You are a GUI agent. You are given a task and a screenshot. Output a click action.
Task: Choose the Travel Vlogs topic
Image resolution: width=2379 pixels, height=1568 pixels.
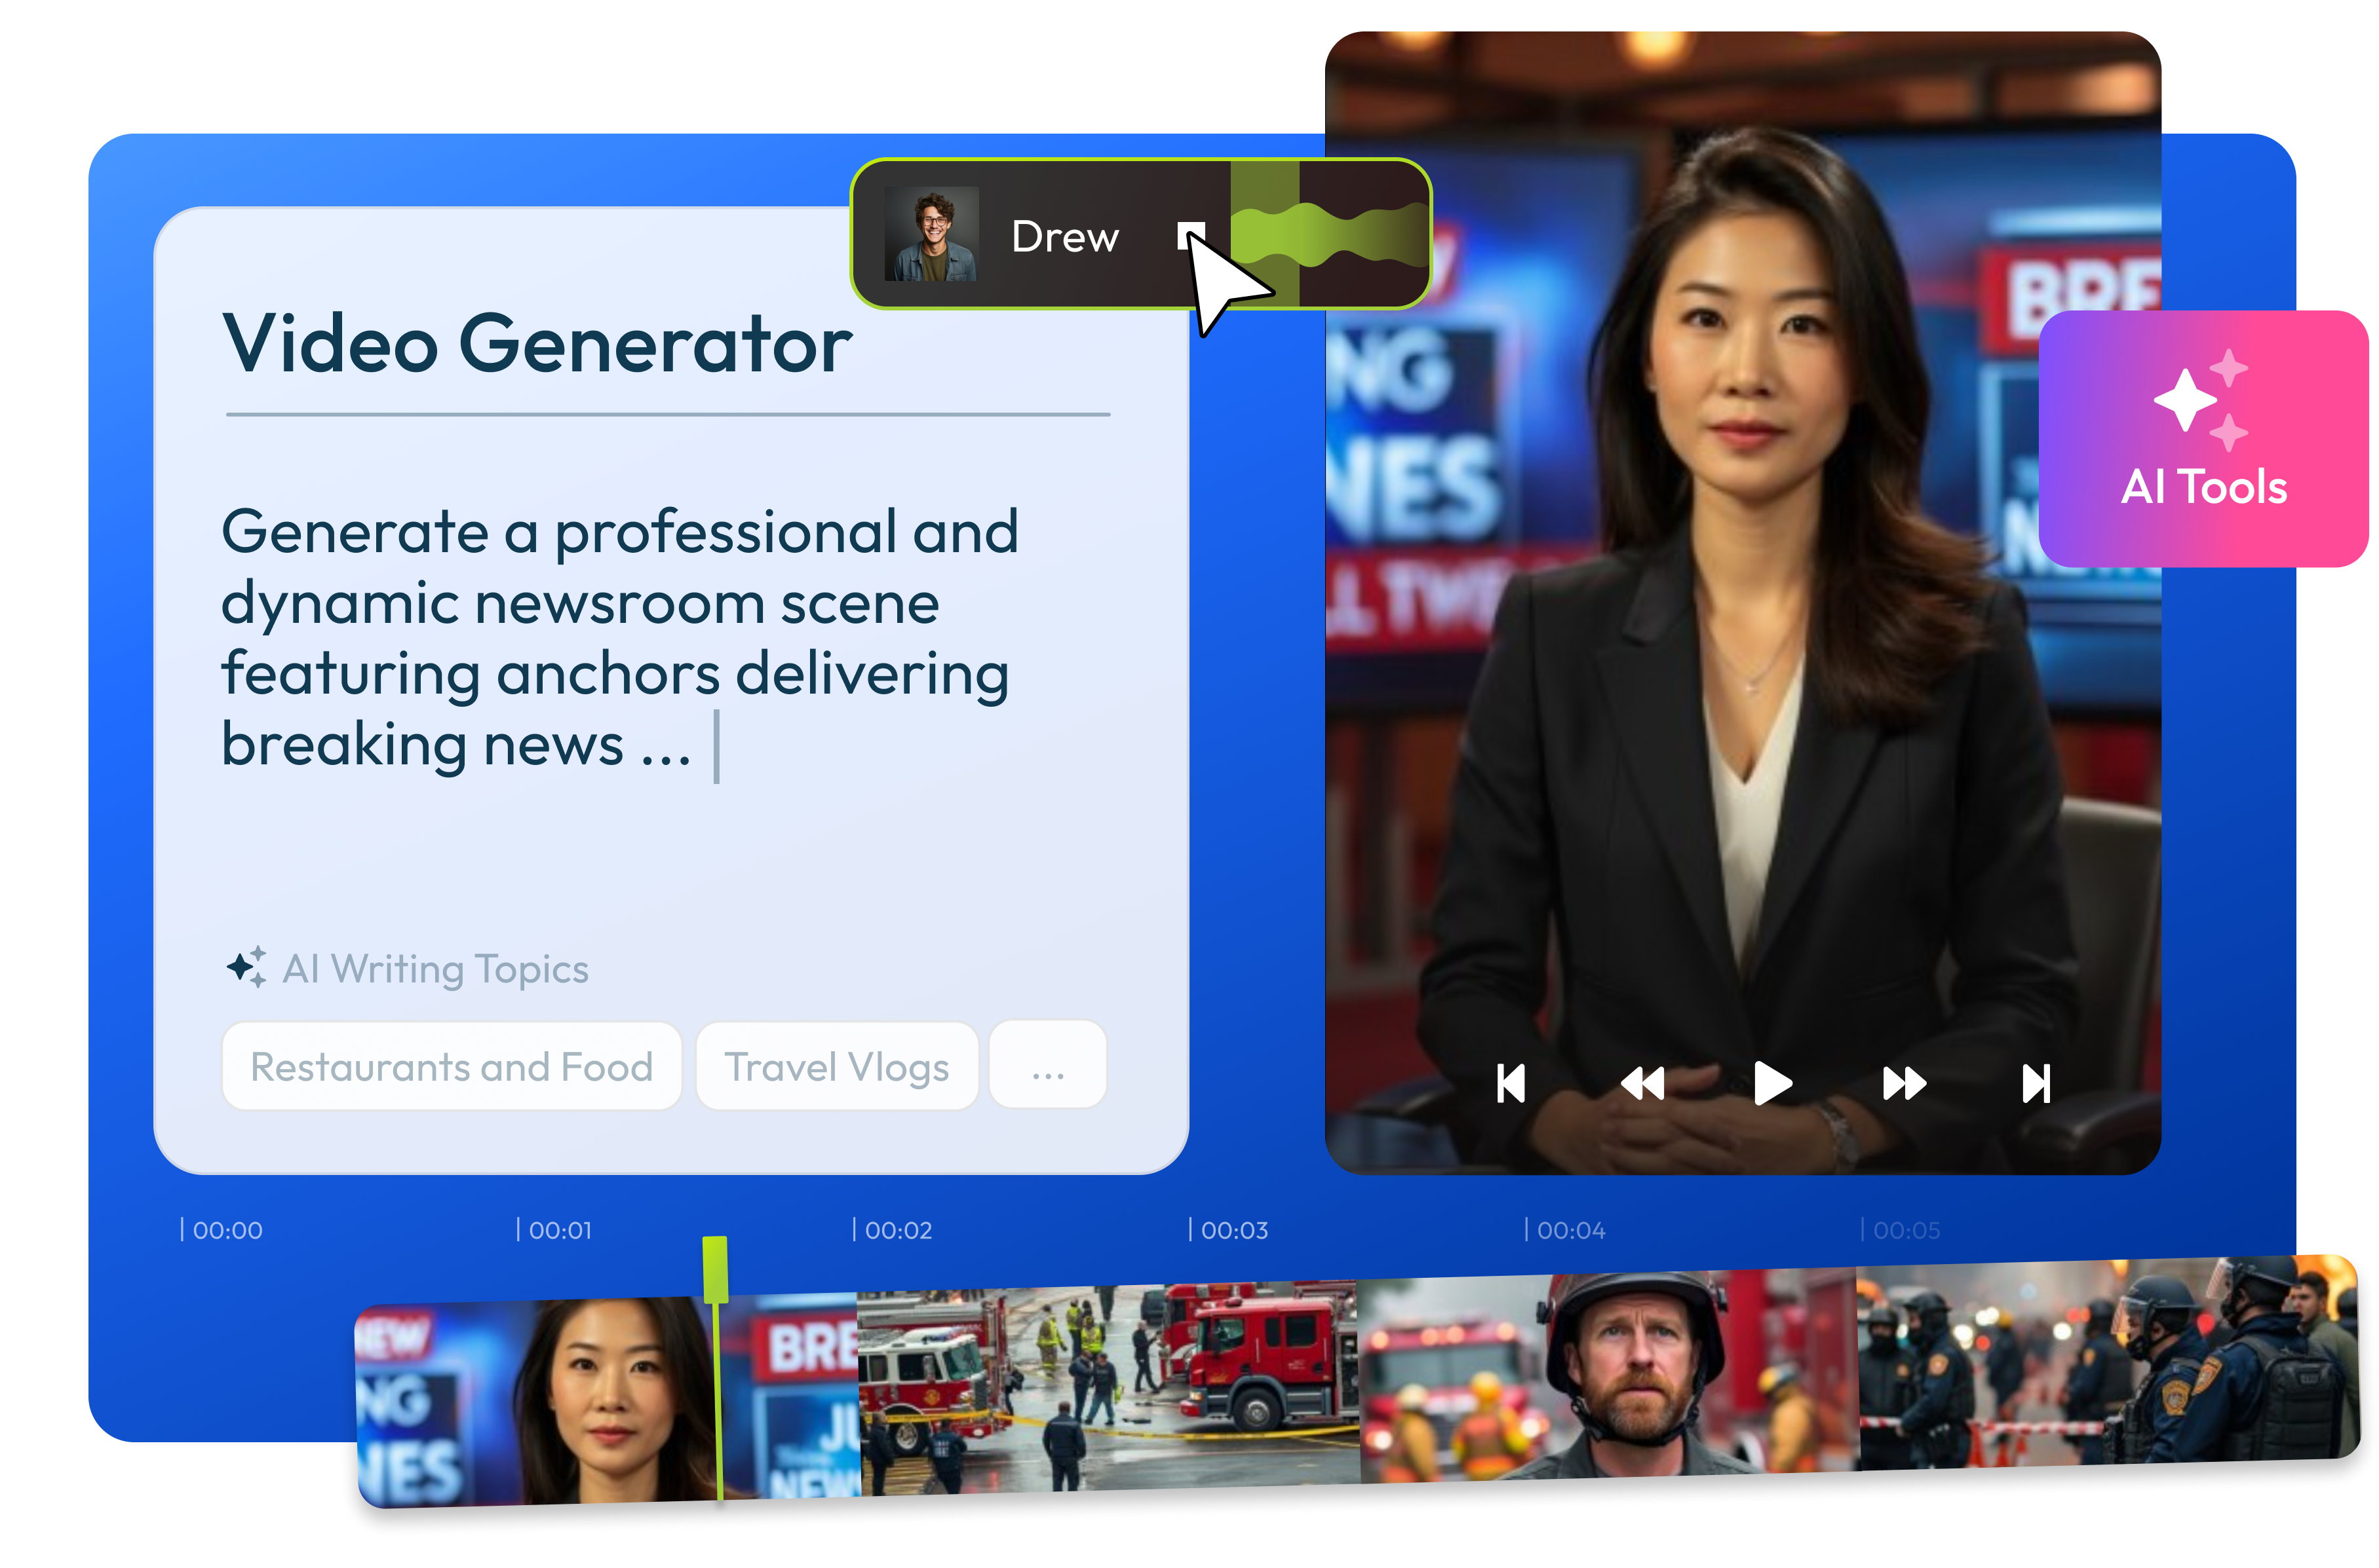(x=836, y=1066)
